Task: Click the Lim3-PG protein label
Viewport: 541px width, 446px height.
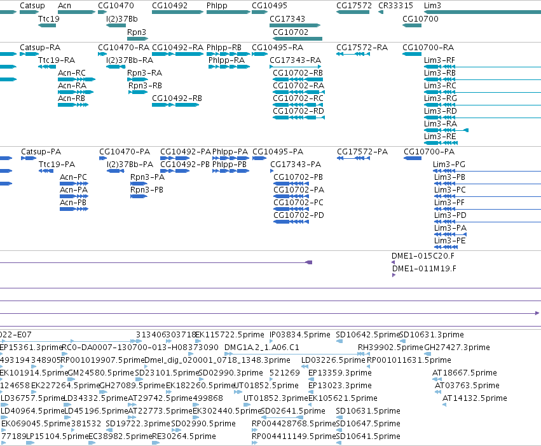Action: point(449,165)
